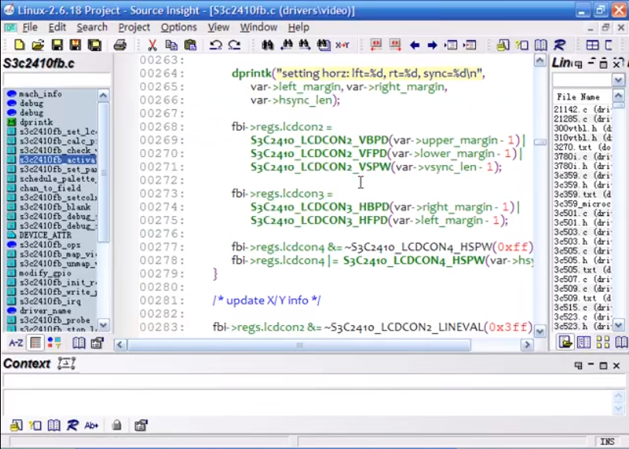Redo the edit via toolbar

234,45
